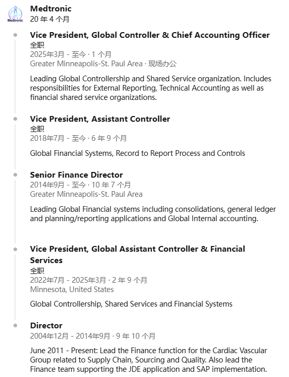Select the Director position title
The height and width of the screenshot is (377, 289).
click(46, 326)
